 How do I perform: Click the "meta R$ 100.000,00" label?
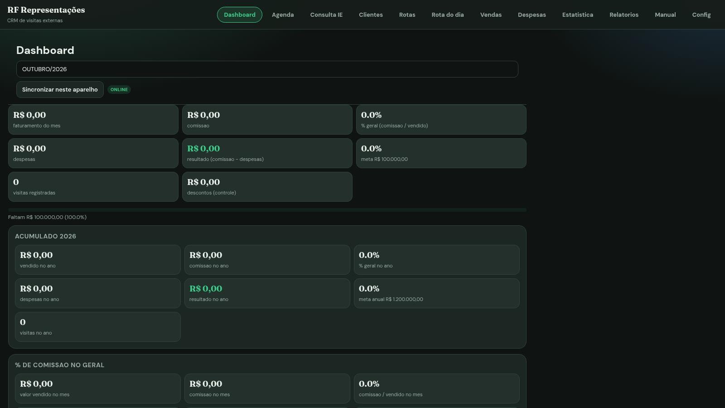coord(384,160)
